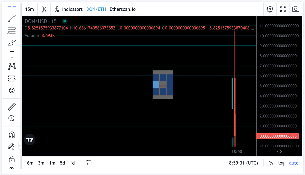
Task: Open the 15m timeframe selector
Action: (29, 9)
